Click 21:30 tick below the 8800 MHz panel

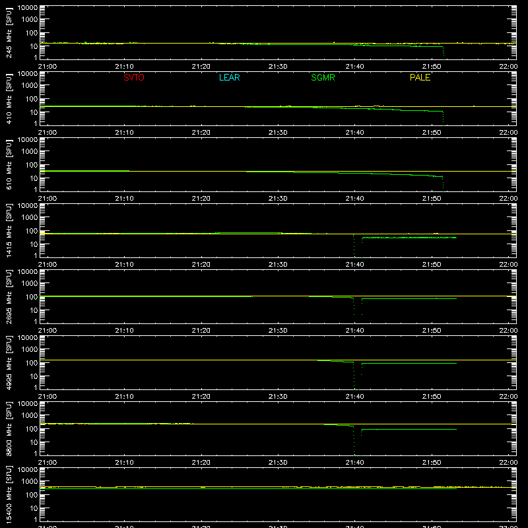278,463
